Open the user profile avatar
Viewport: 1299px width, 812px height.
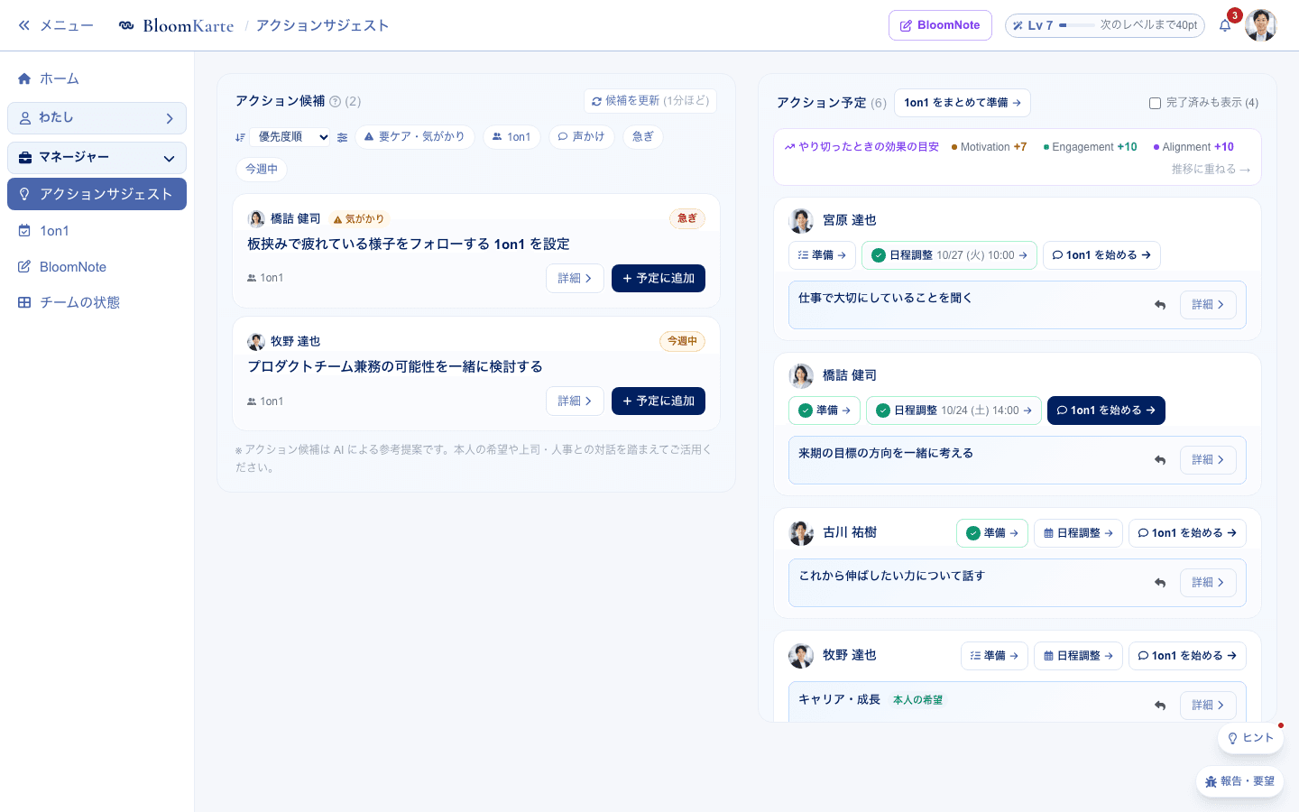(1261, 25)
